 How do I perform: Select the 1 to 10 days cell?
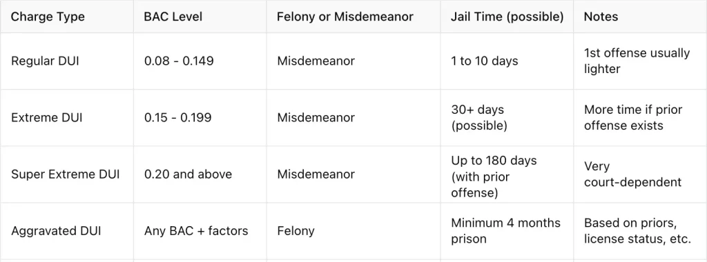point(485,61)
